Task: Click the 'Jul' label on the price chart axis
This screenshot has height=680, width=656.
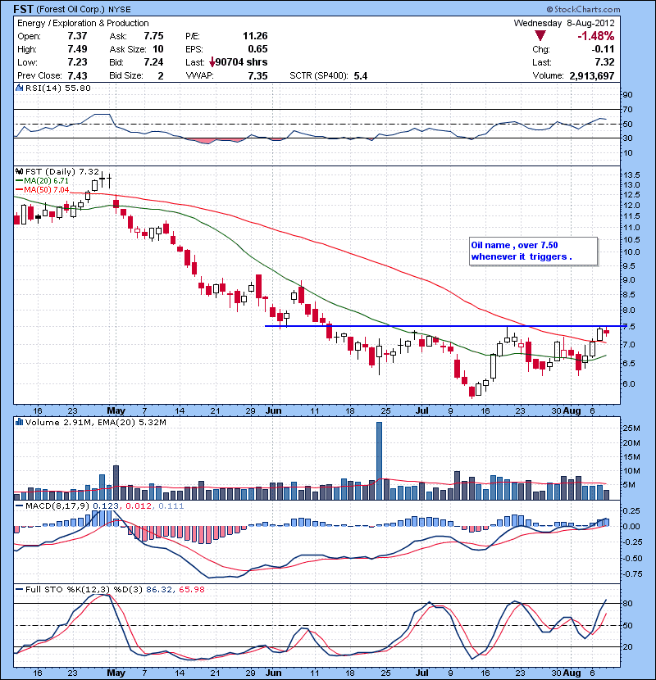Action: pos(422,410)
